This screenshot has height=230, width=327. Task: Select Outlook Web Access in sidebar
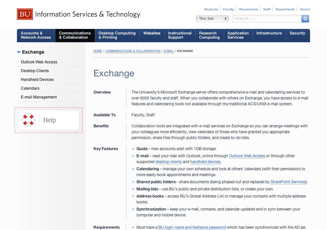pyautogui.click(x=39, y=62)
